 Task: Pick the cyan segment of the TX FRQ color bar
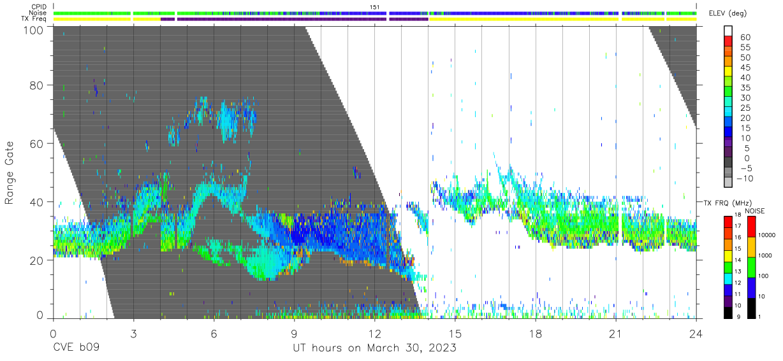tap(728, 279)
